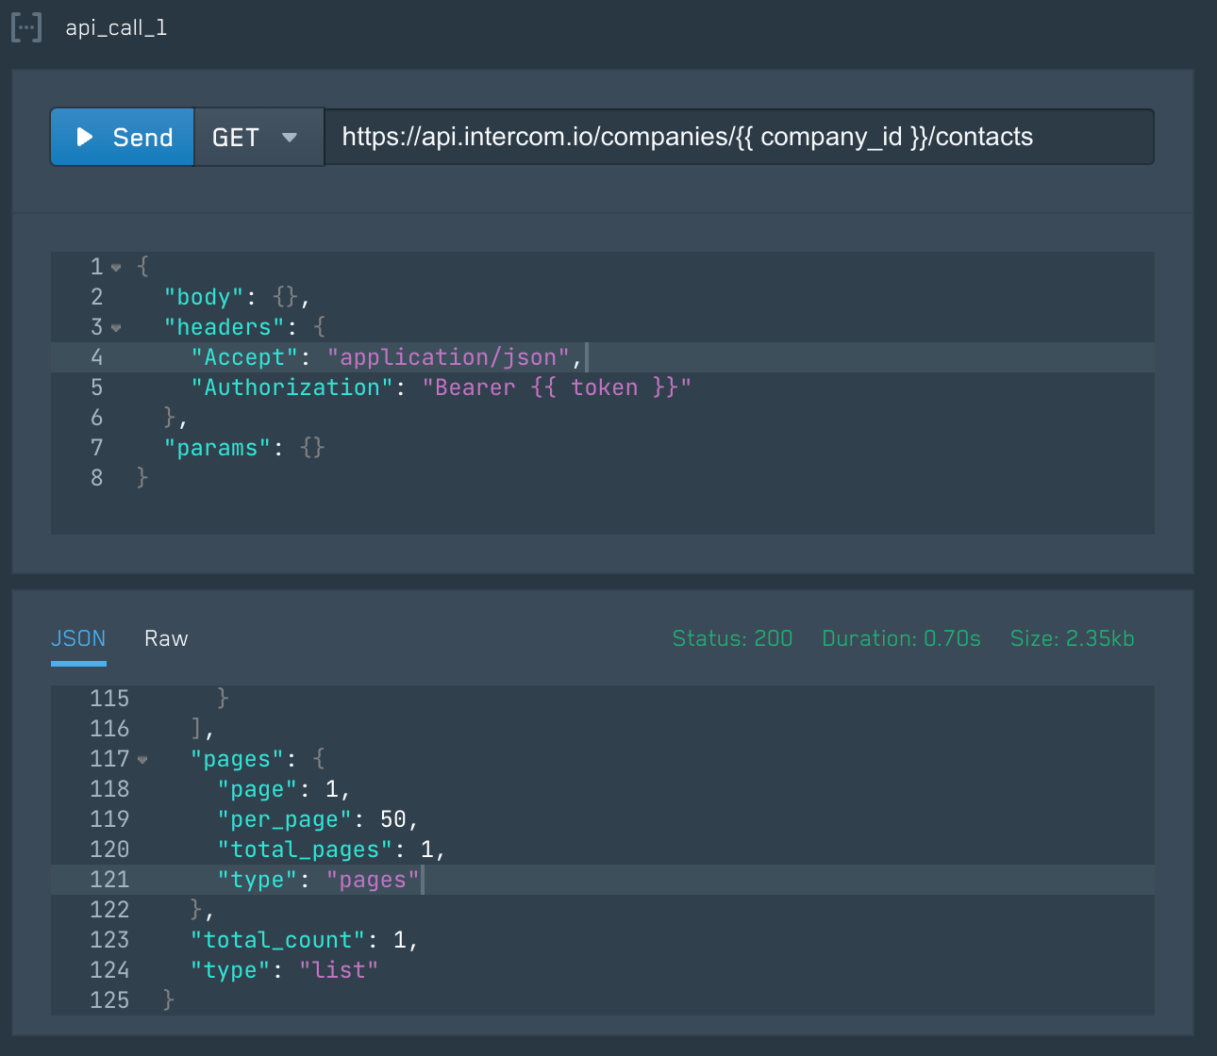The image size is (1217, 1056).
Task: Click the "total_count" key in response
Action: pyautogui.click(x=278, y=940)
